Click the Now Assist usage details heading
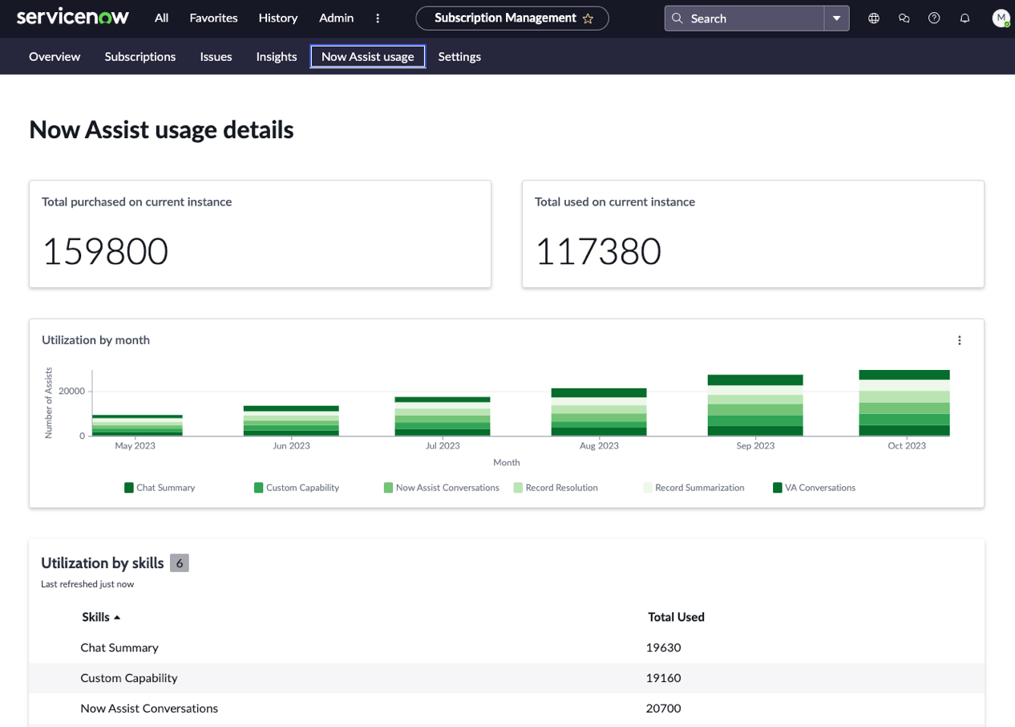 161,129
